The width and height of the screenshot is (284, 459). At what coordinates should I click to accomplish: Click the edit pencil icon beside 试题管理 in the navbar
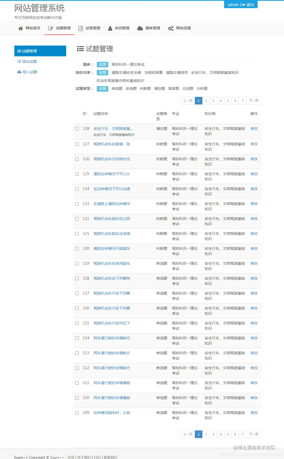[51, 29]
